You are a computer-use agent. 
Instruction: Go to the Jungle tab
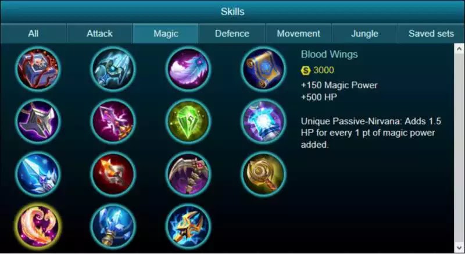364,34
